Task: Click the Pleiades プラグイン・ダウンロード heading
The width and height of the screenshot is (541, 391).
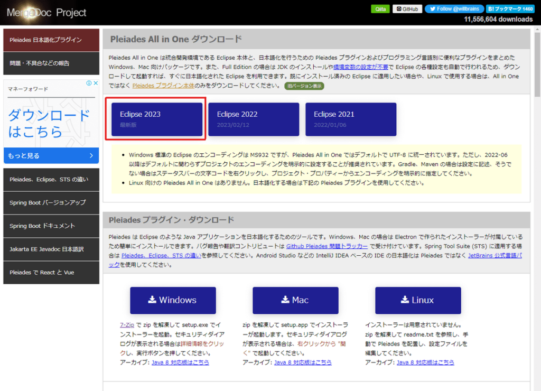Action: pyautogui.click(x=172, y=220)
